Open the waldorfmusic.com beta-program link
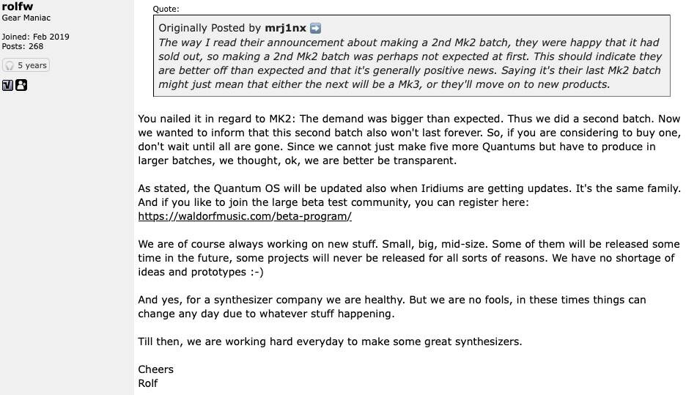686x395 pixels. (245, 216)
